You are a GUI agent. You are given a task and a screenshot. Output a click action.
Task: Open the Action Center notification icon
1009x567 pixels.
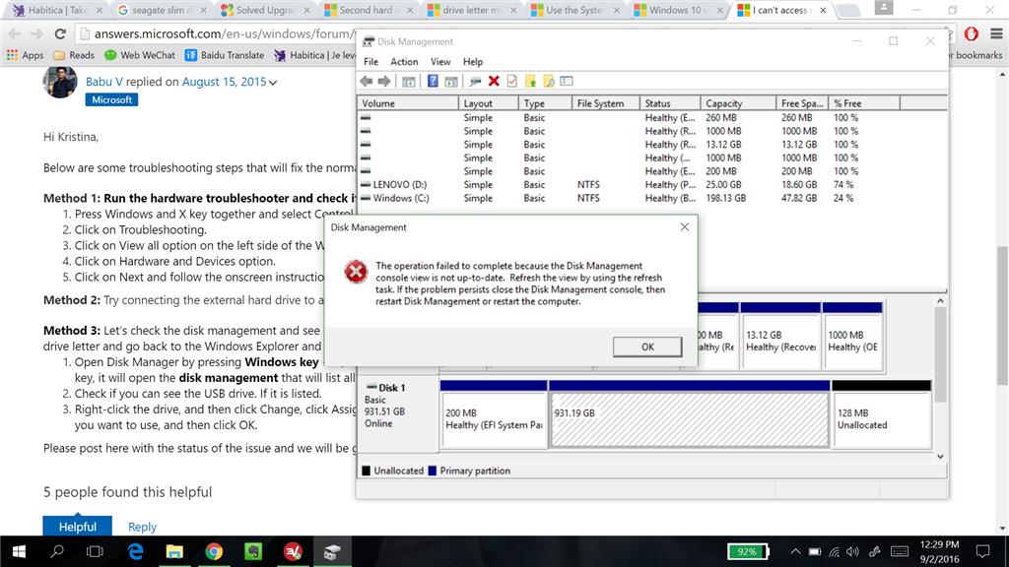point(982,551)
